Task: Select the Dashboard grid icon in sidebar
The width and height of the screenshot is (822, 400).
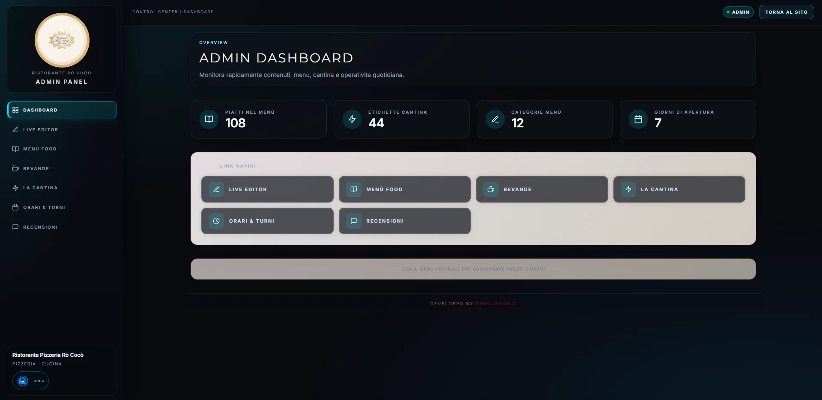Action: (x=15, y=110)
